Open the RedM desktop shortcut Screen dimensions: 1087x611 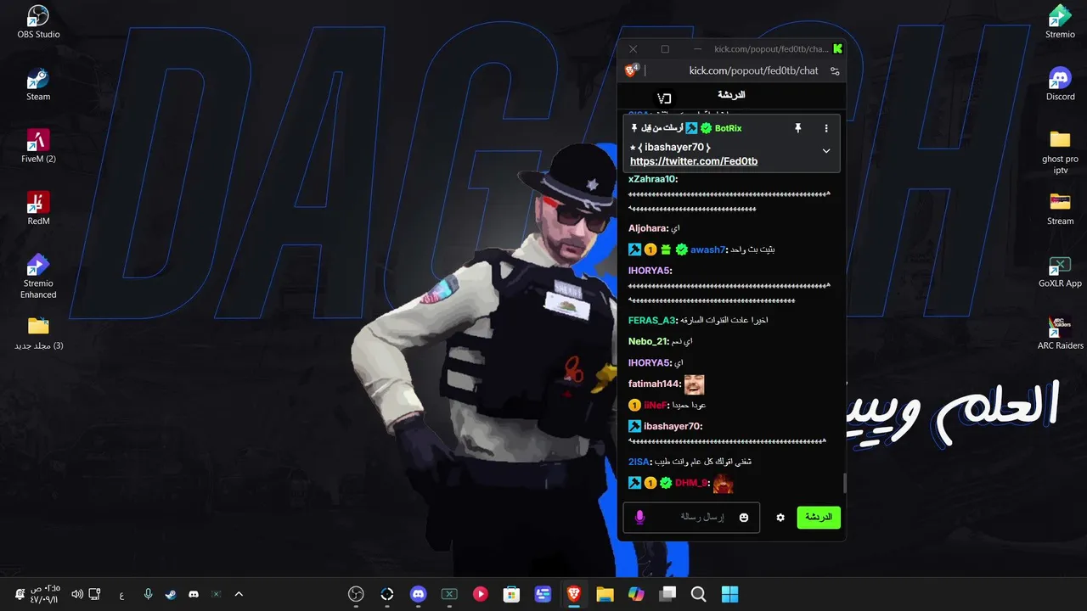point(38,209)
